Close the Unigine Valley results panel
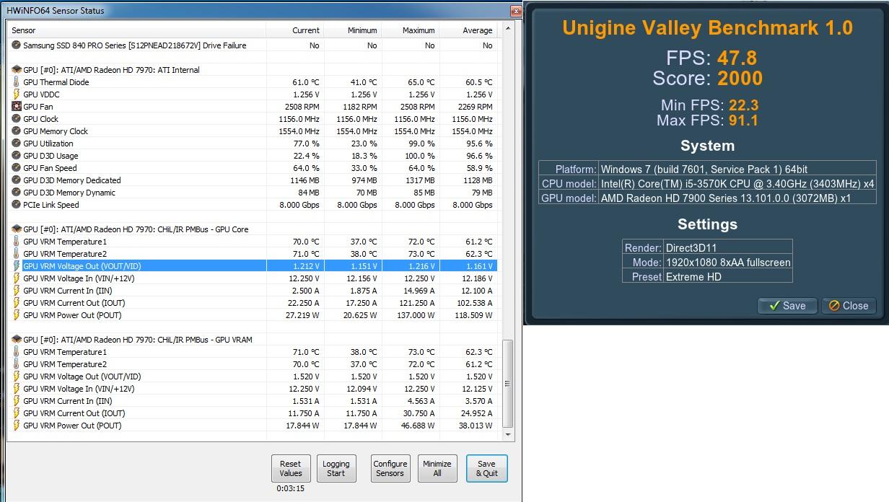This screenshot has width=889, height=502. click(x=848, y=306)
